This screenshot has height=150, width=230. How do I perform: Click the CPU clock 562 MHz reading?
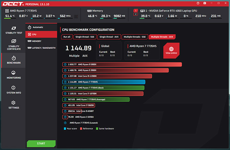(x=65, y=16)
